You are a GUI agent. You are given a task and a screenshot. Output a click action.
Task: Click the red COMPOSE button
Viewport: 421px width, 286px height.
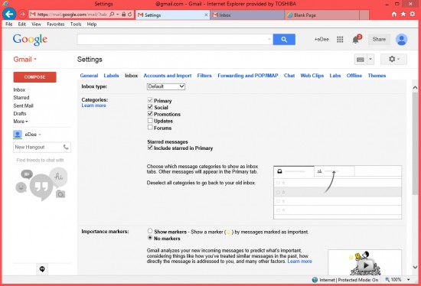pyautogui.click(x=34, y=77)
